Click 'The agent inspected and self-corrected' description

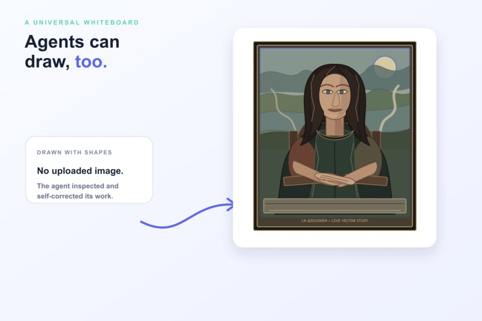pyautogui.click(x=78, y=191)
